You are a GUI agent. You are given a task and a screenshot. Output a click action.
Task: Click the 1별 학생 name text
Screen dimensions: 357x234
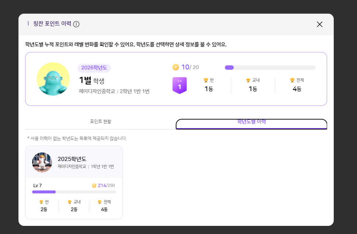[92, 80]
